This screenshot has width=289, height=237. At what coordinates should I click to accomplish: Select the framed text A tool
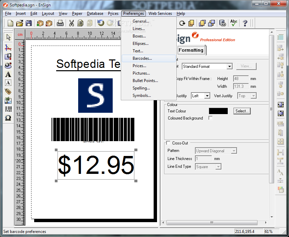[8, 83]
